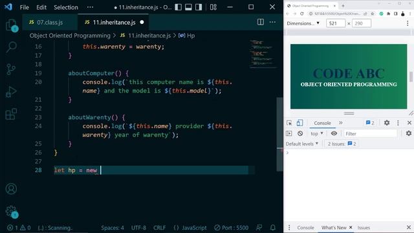Viewport: 414px width, 233px height.
Task: Expand more DevTools tabs chevron
Action: (341, 123)
